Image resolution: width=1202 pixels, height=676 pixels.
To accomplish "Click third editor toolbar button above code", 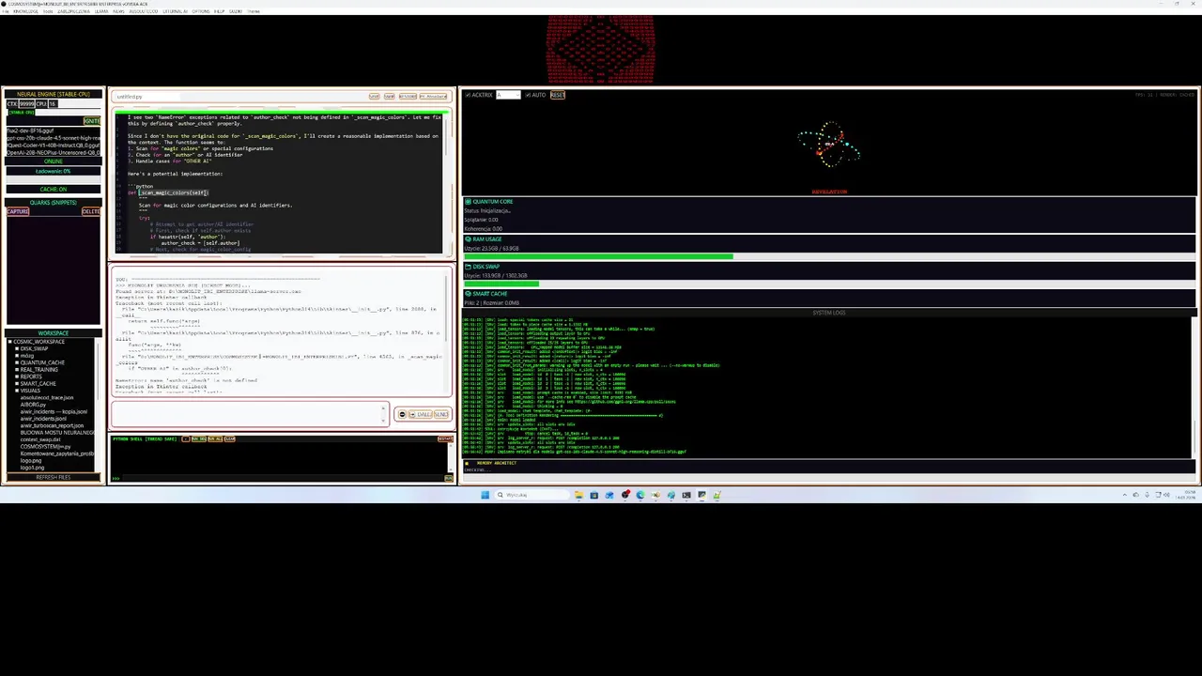I will pos(408,97).
